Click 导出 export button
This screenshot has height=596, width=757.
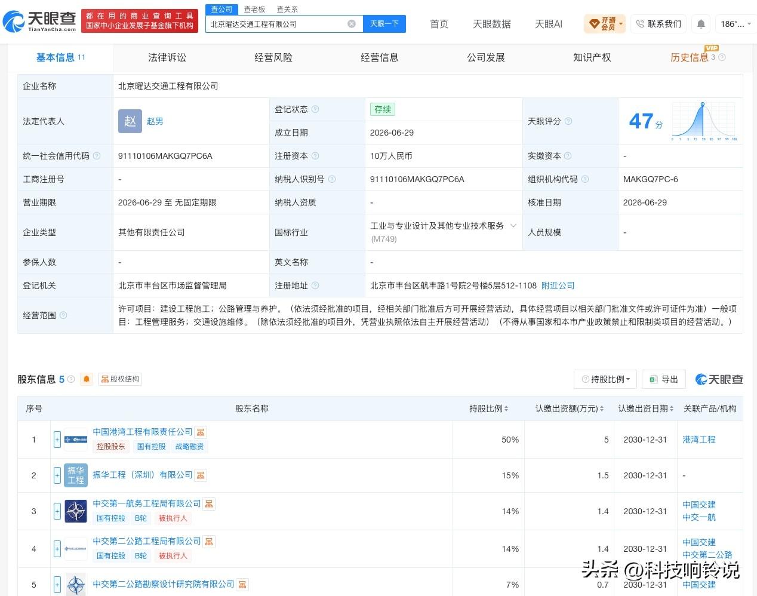pos(664,379)
